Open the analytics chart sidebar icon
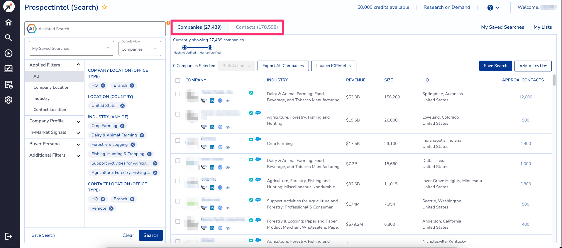Image resolution: width=562 pixels, height=248 pixels. pos(9,69)
